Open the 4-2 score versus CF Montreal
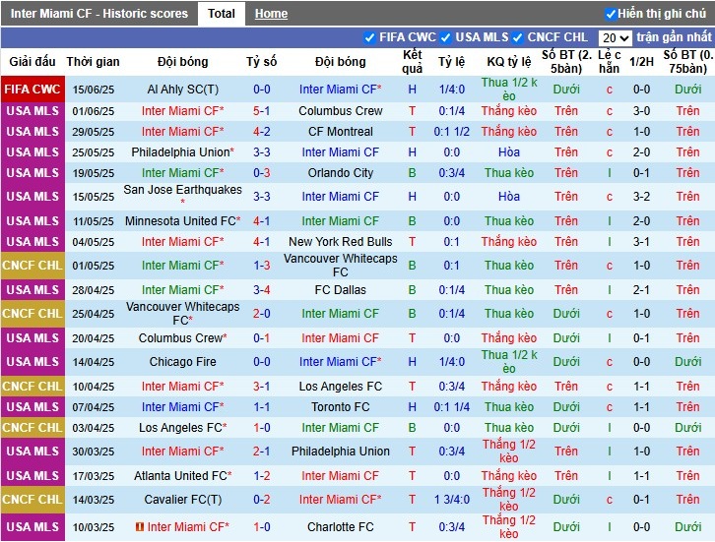 coord(262,132)
